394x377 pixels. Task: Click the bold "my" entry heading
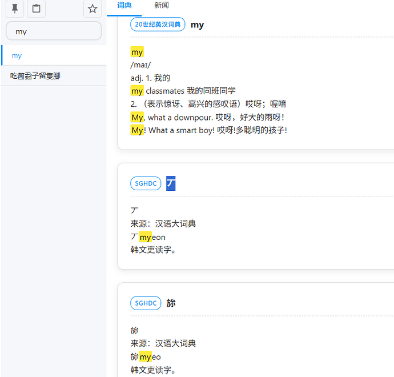[197, 25]
